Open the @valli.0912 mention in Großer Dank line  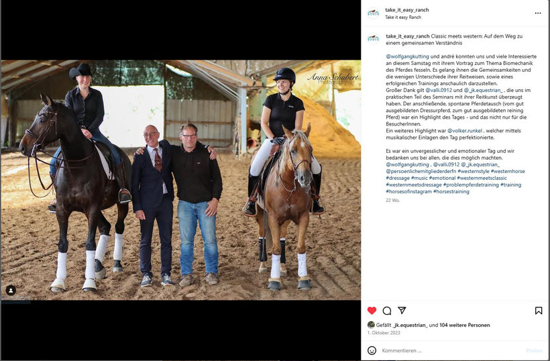439,90
